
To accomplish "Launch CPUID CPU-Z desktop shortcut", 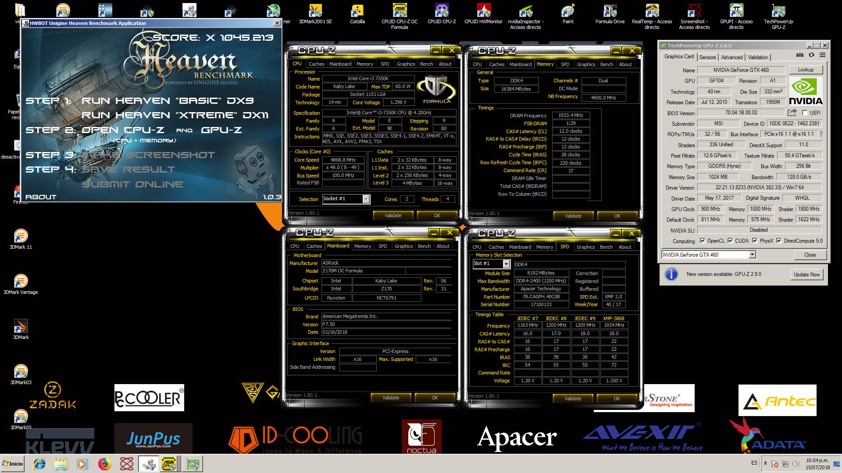I will pos(442,14).
